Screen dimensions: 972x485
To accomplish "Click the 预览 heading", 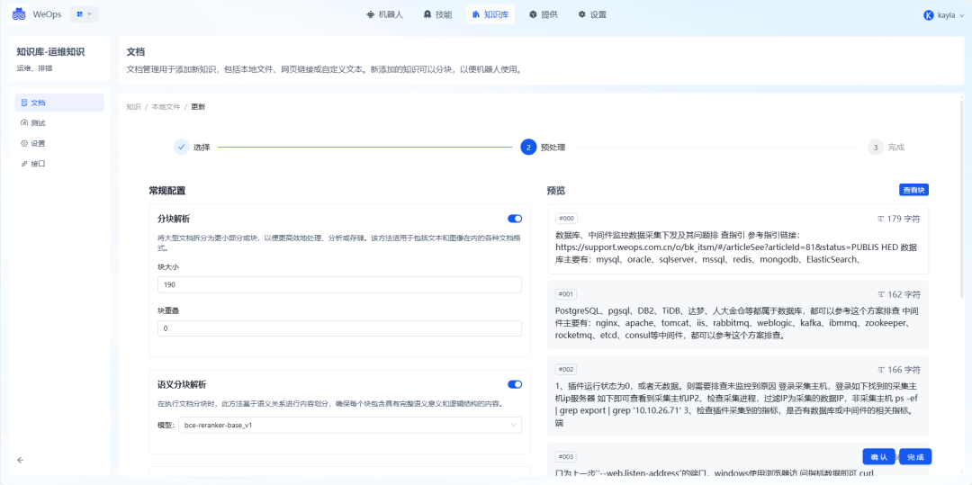I will coord(556,191).
